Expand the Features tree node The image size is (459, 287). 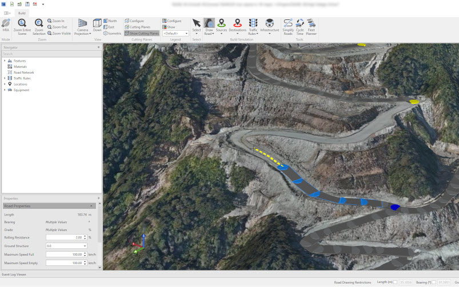[5, 60]
